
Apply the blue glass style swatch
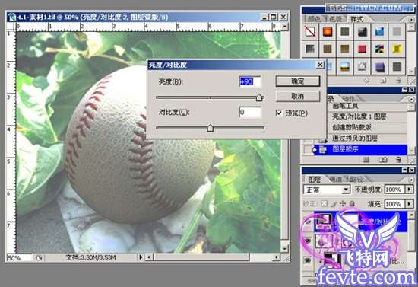point(379,32)
